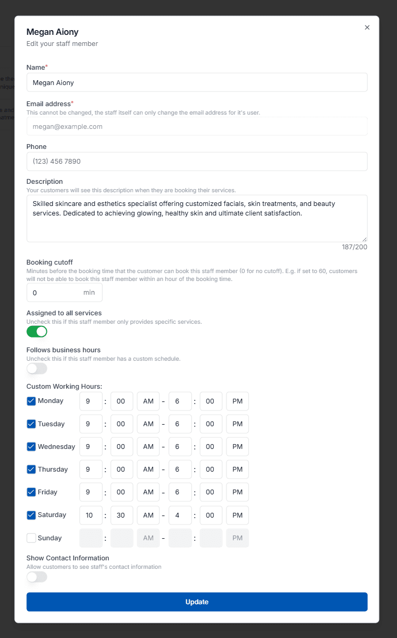Uncheck the Saturday working day

tap(31, 515)
